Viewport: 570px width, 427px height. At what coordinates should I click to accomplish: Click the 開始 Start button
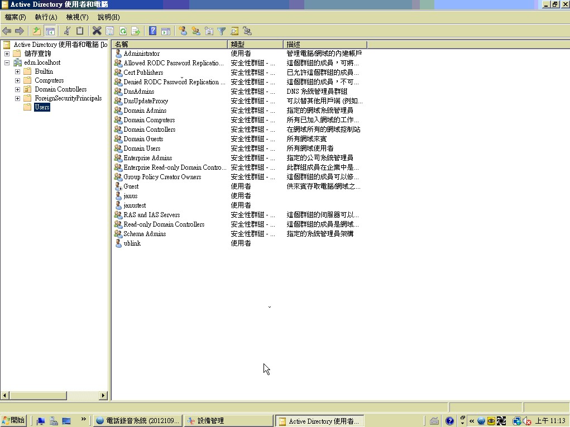pos(14,420)
